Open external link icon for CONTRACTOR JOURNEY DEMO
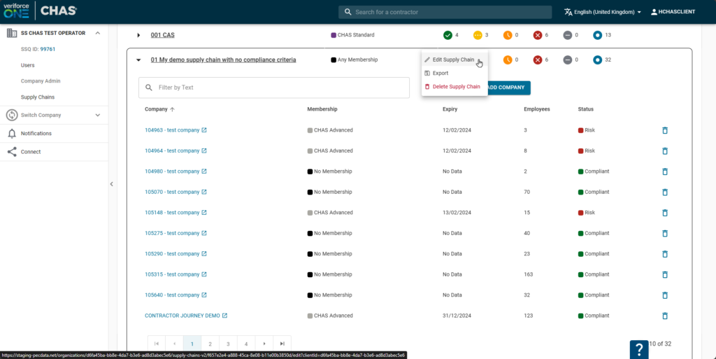Screen dimensions: 716x359 [224, 316]
